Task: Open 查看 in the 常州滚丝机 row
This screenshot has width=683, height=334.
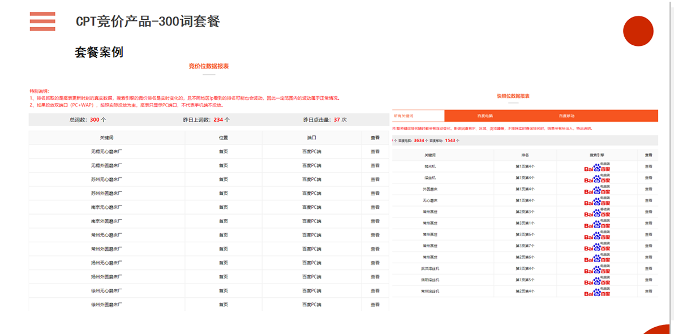Action: (648, 292)
